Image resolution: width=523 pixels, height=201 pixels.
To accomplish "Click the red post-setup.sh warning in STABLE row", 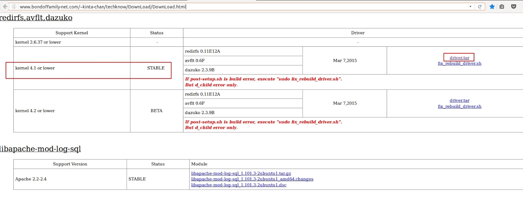I will (x=263, y=82).
